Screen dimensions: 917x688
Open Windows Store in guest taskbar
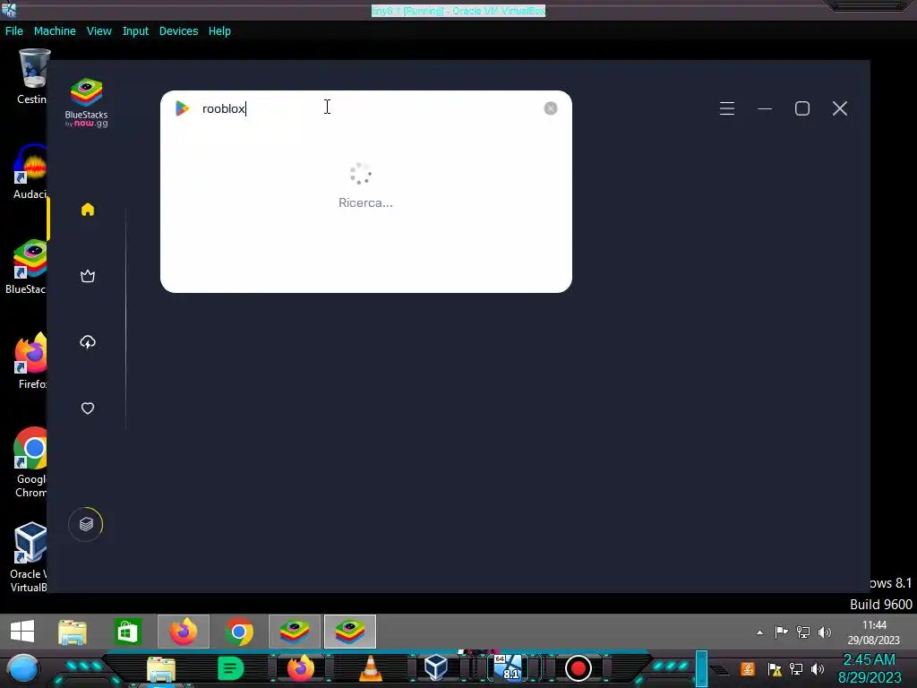point(128,632)
